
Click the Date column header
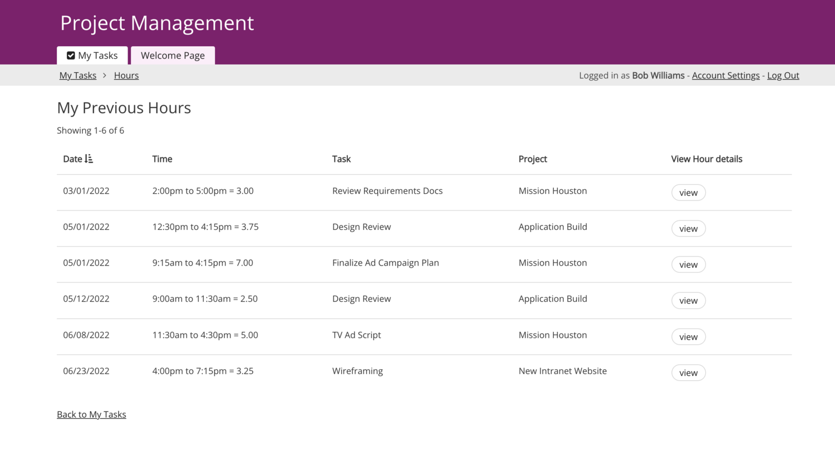click(72, 159)
